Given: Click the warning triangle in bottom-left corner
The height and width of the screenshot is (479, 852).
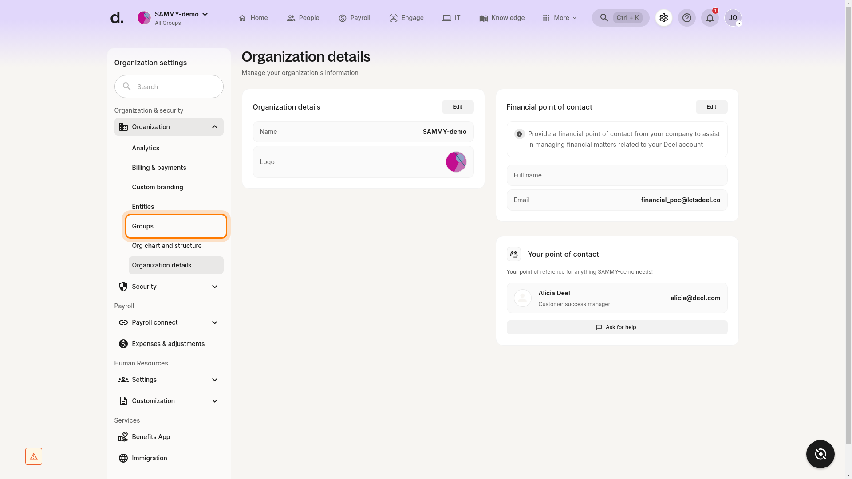Looking at the screenshot, I should [34, 456].
